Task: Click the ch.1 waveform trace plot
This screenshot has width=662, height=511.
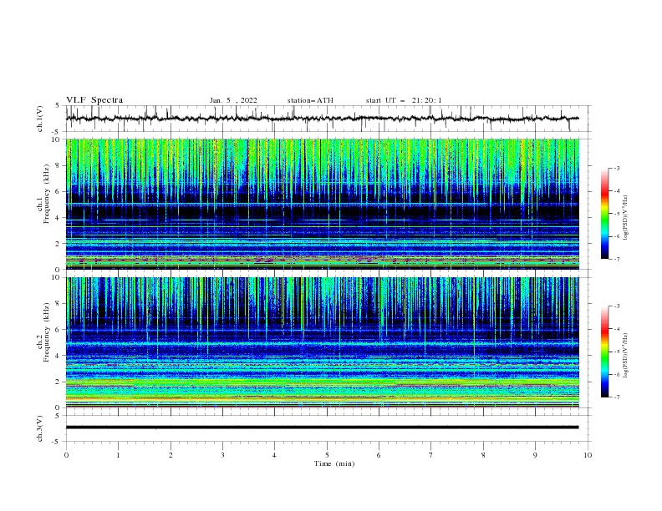Action: point(322,119)
